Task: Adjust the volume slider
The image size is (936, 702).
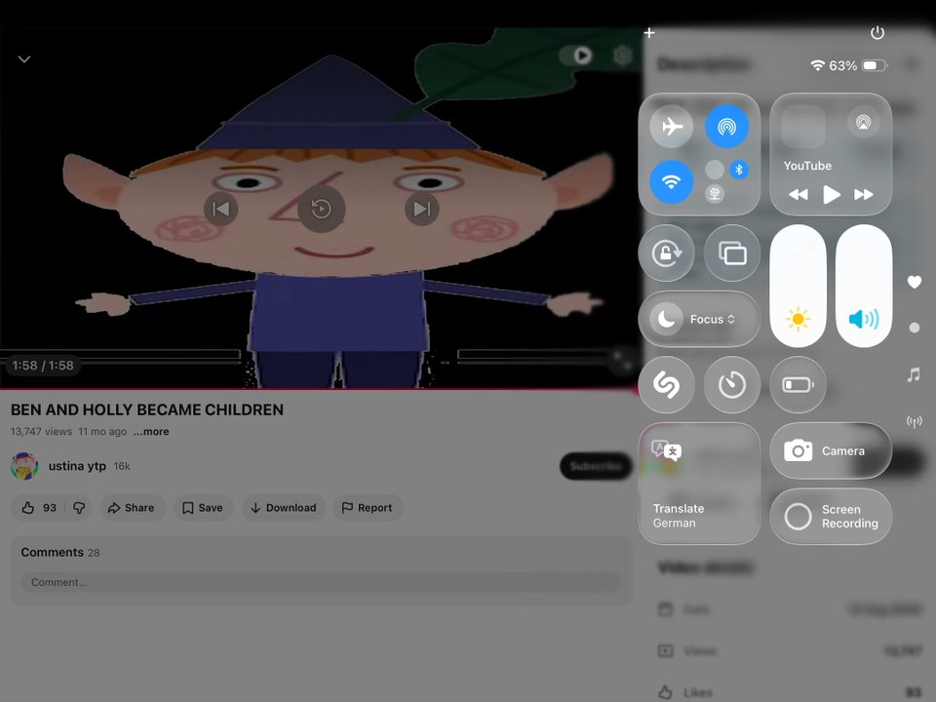Action: click(x=864, y=286)
